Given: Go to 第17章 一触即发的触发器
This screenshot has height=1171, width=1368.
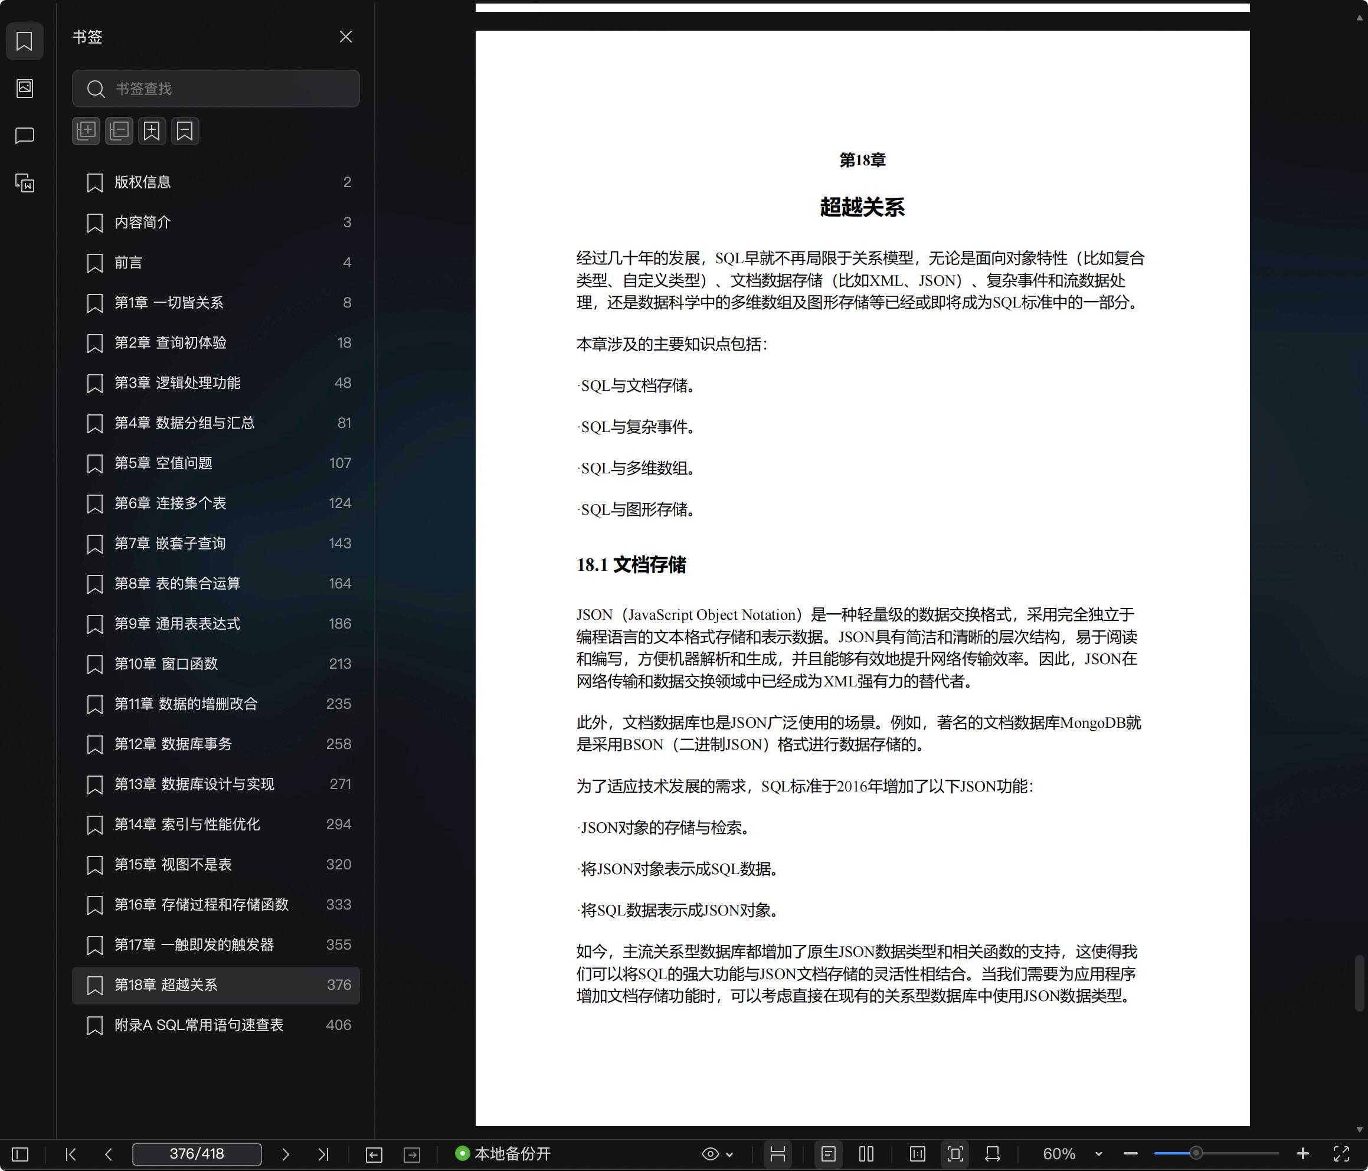Looking at the screenshot, I should 216,945.
